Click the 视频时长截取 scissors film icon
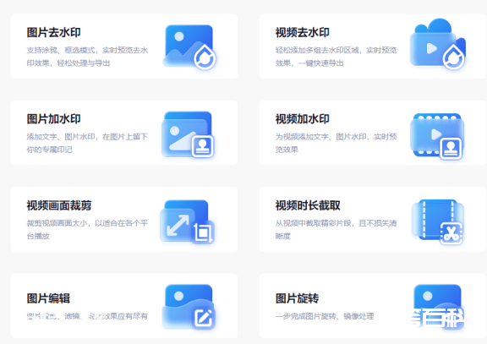This screenshot has width=487, height=344. tap(438, 222)
